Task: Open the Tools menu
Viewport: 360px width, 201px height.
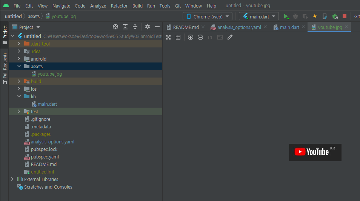Action: (x=165, y=6)
